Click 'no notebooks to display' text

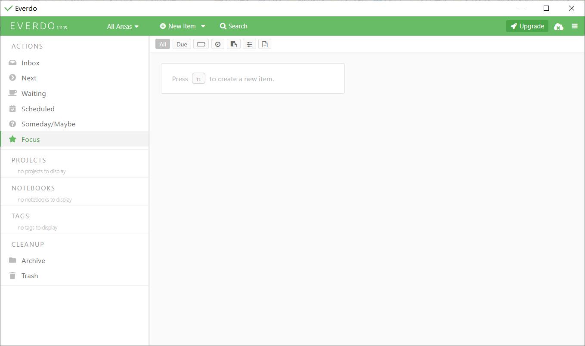point(45,200)
